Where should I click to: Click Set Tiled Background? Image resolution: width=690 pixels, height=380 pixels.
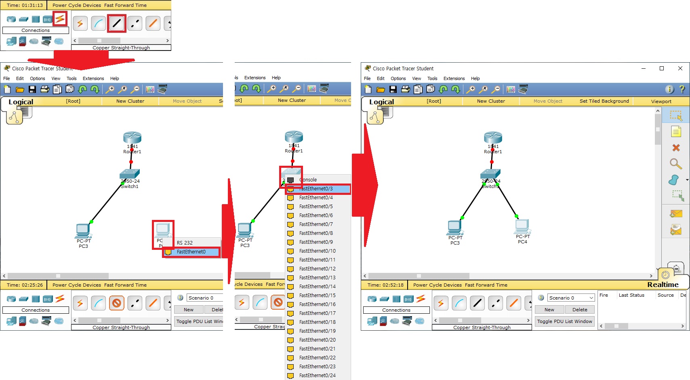tap(604, 101)
